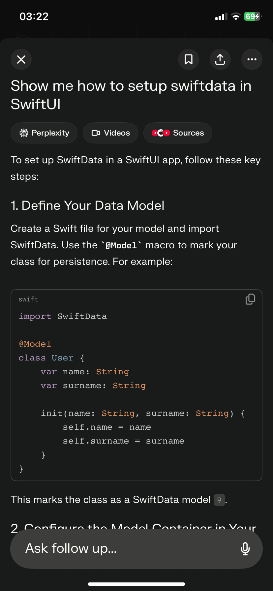This screenshot has width=273, height=591.
Task: Copy the Swift code block
Action: [x=250, y=299]
